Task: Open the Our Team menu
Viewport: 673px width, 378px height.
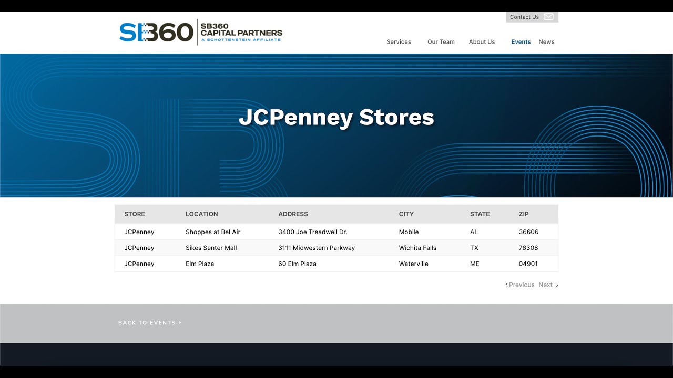Action: pos(441,41)
